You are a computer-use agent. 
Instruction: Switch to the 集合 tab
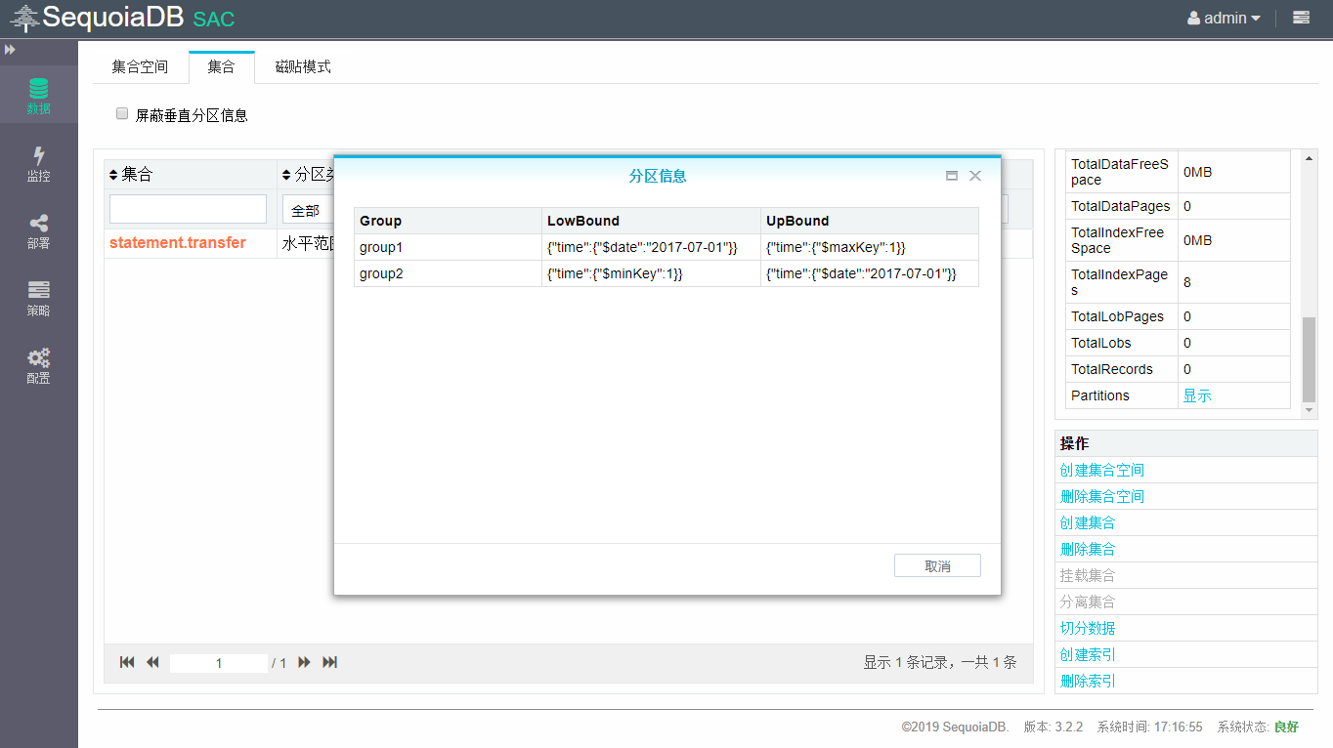(x=222, y=66)
